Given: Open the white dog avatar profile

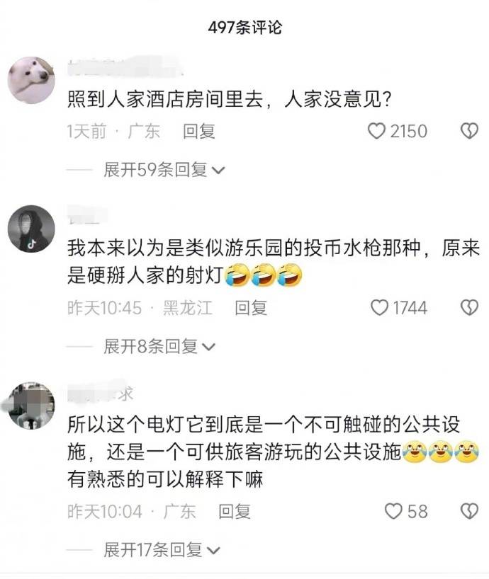Looking at the screenshot, I should click(31, 80).
